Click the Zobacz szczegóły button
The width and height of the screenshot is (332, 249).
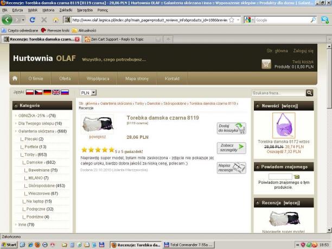tap(232, 148)
